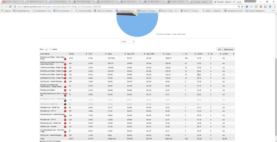
Task: Open the Chrome three-dot menu
Action: pyautogui.click(x=274, y=7)
